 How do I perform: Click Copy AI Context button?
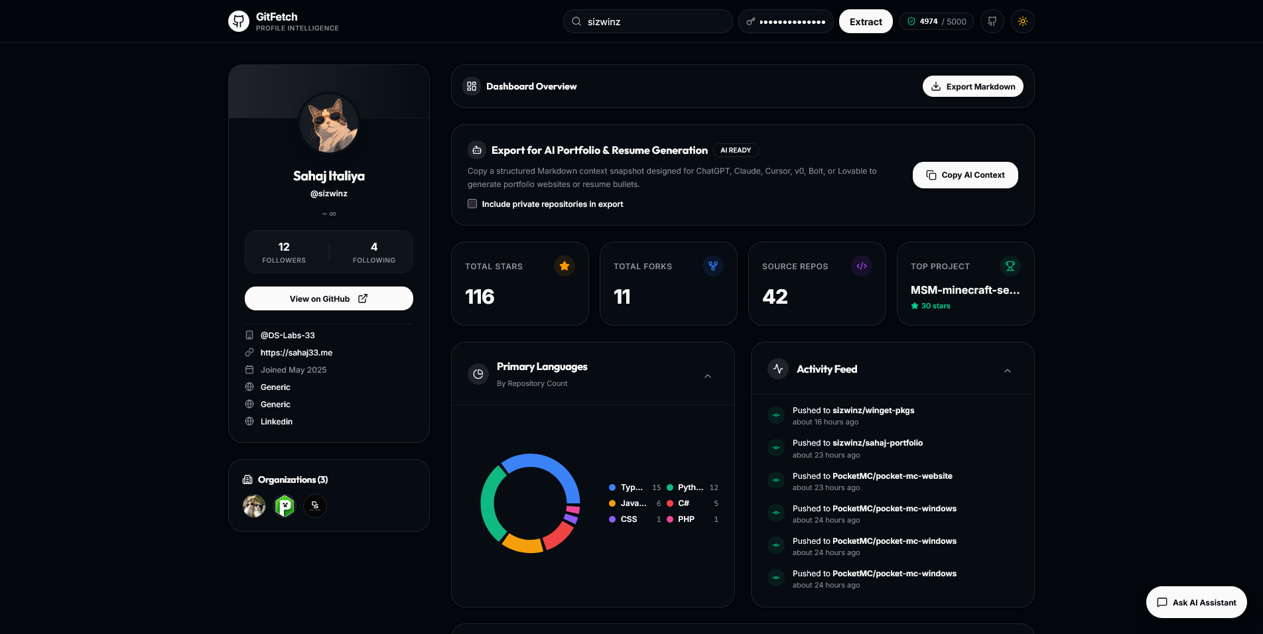[965, 175]
